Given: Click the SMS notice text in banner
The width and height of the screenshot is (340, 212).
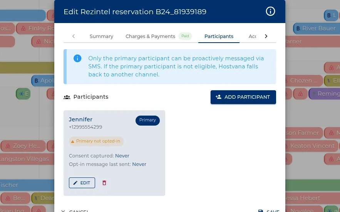Looking at the screenshot, I should coord(176,66).
